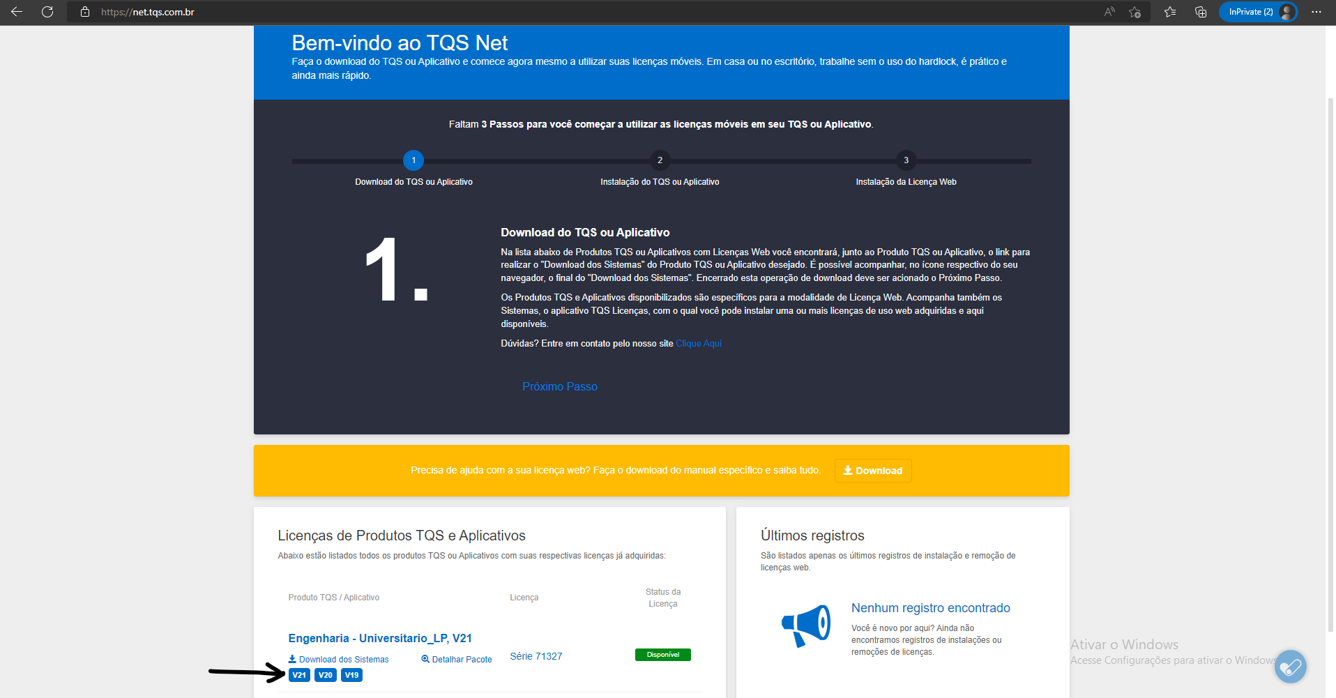The height and width of the screenshot is (698, 1336).
Task: Click the V21 version download badge
Action: tap(299, 675)
